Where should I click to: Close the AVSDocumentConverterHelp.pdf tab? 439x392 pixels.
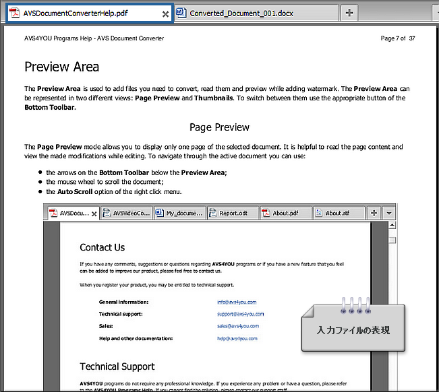coord(165,14)
